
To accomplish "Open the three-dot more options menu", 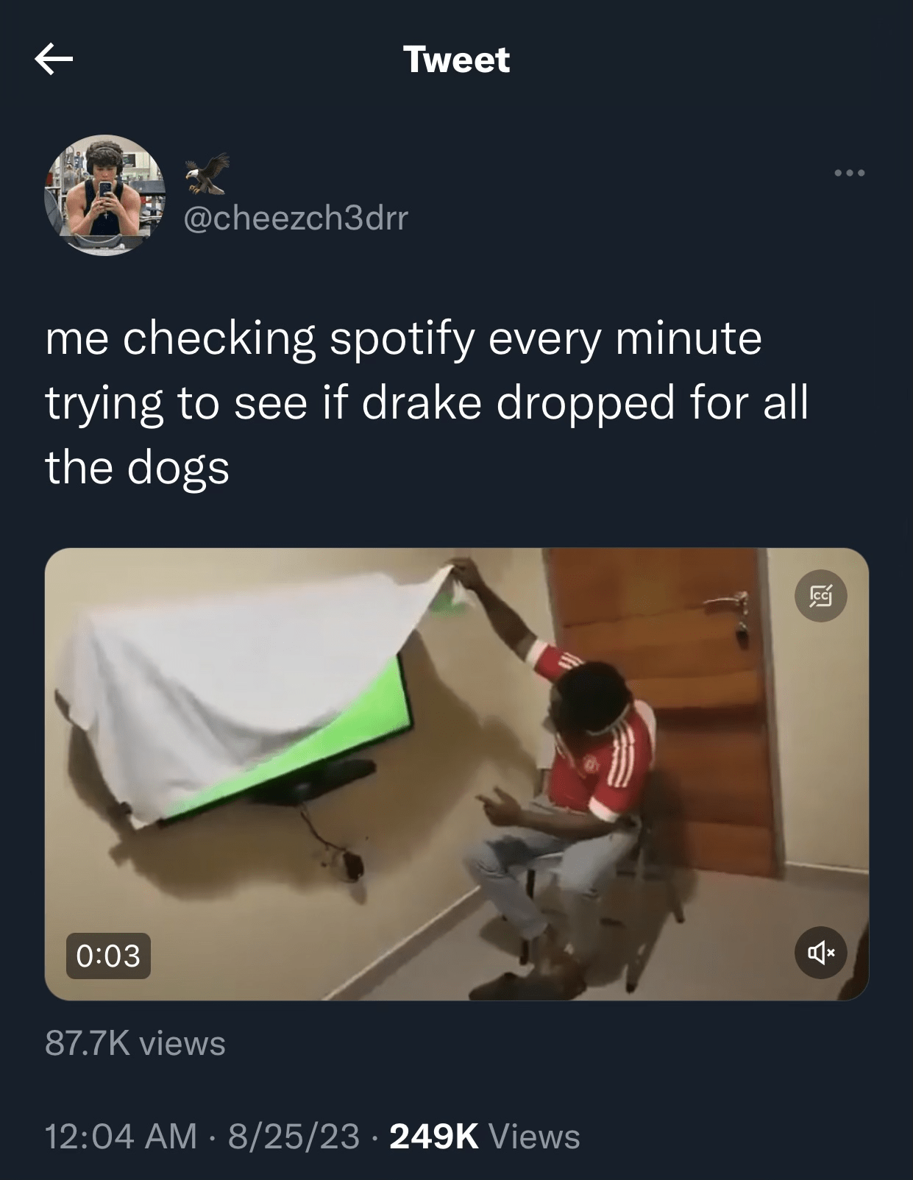I will tap(850, 174).
